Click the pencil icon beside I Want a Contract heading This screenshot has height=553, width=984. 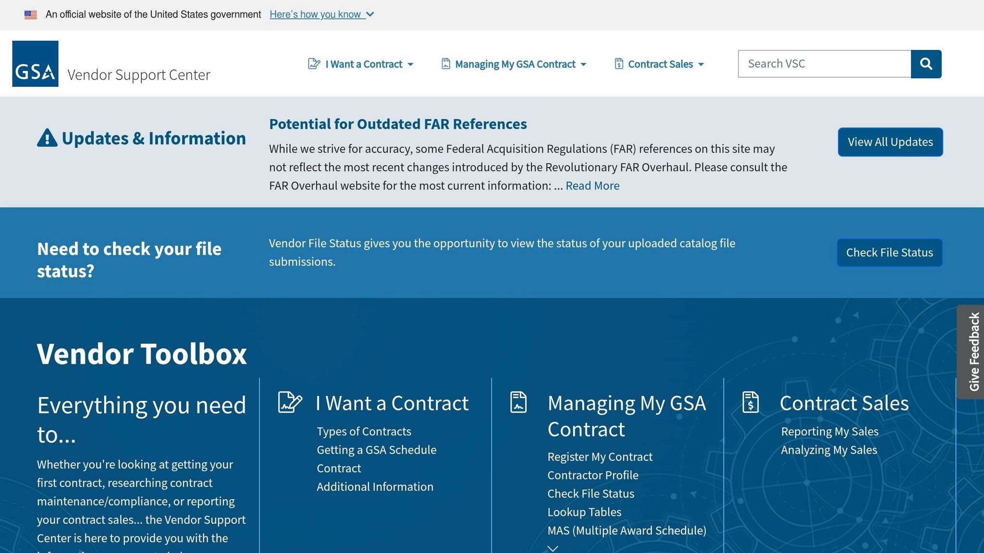[x=290, y=402]
